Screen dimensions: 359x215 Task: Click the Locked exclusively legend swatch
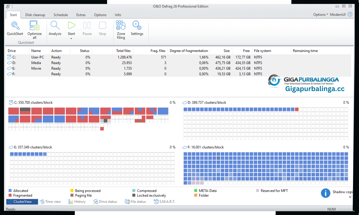click(x=134, y=195)
